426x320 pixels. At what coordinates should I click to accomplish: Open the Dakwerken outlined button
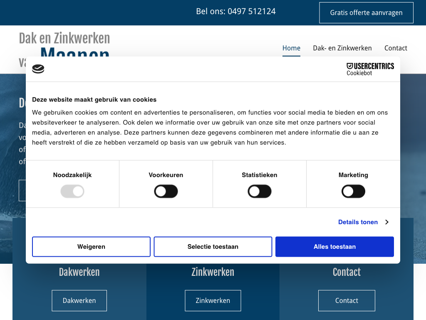pyautogui.click(x=79, y=300)
